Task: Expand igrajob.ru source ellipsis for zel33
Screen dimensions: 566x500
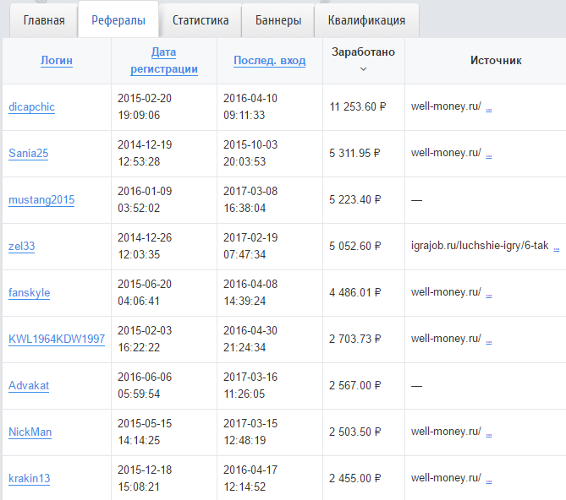Action: pos(557,247)
